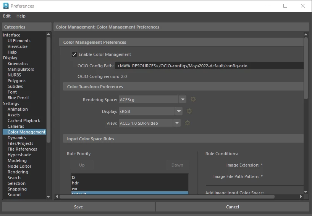
Task: Select the Color Management category
Action: (x=24, y=132)
